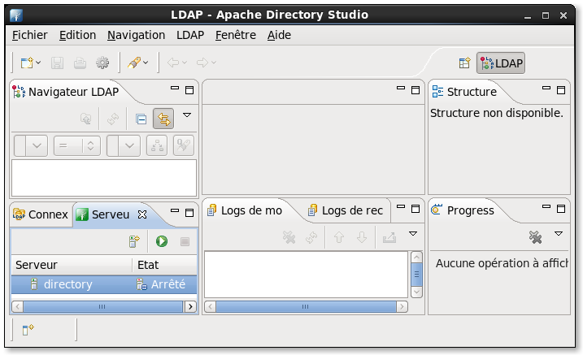Open the Open Perspective icon beside LDAP
The image size is (583, 355).
point(464,63)
